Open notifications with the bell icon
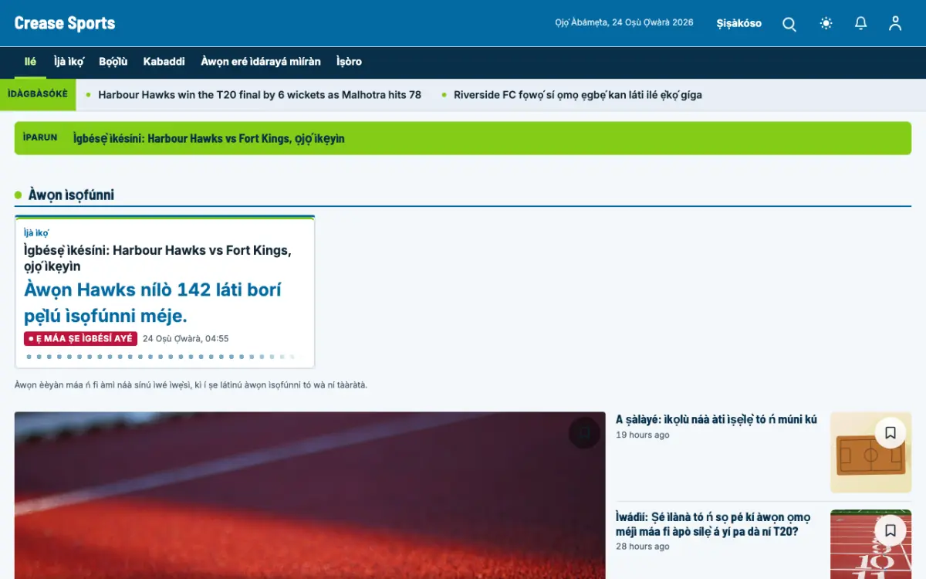 861,23
